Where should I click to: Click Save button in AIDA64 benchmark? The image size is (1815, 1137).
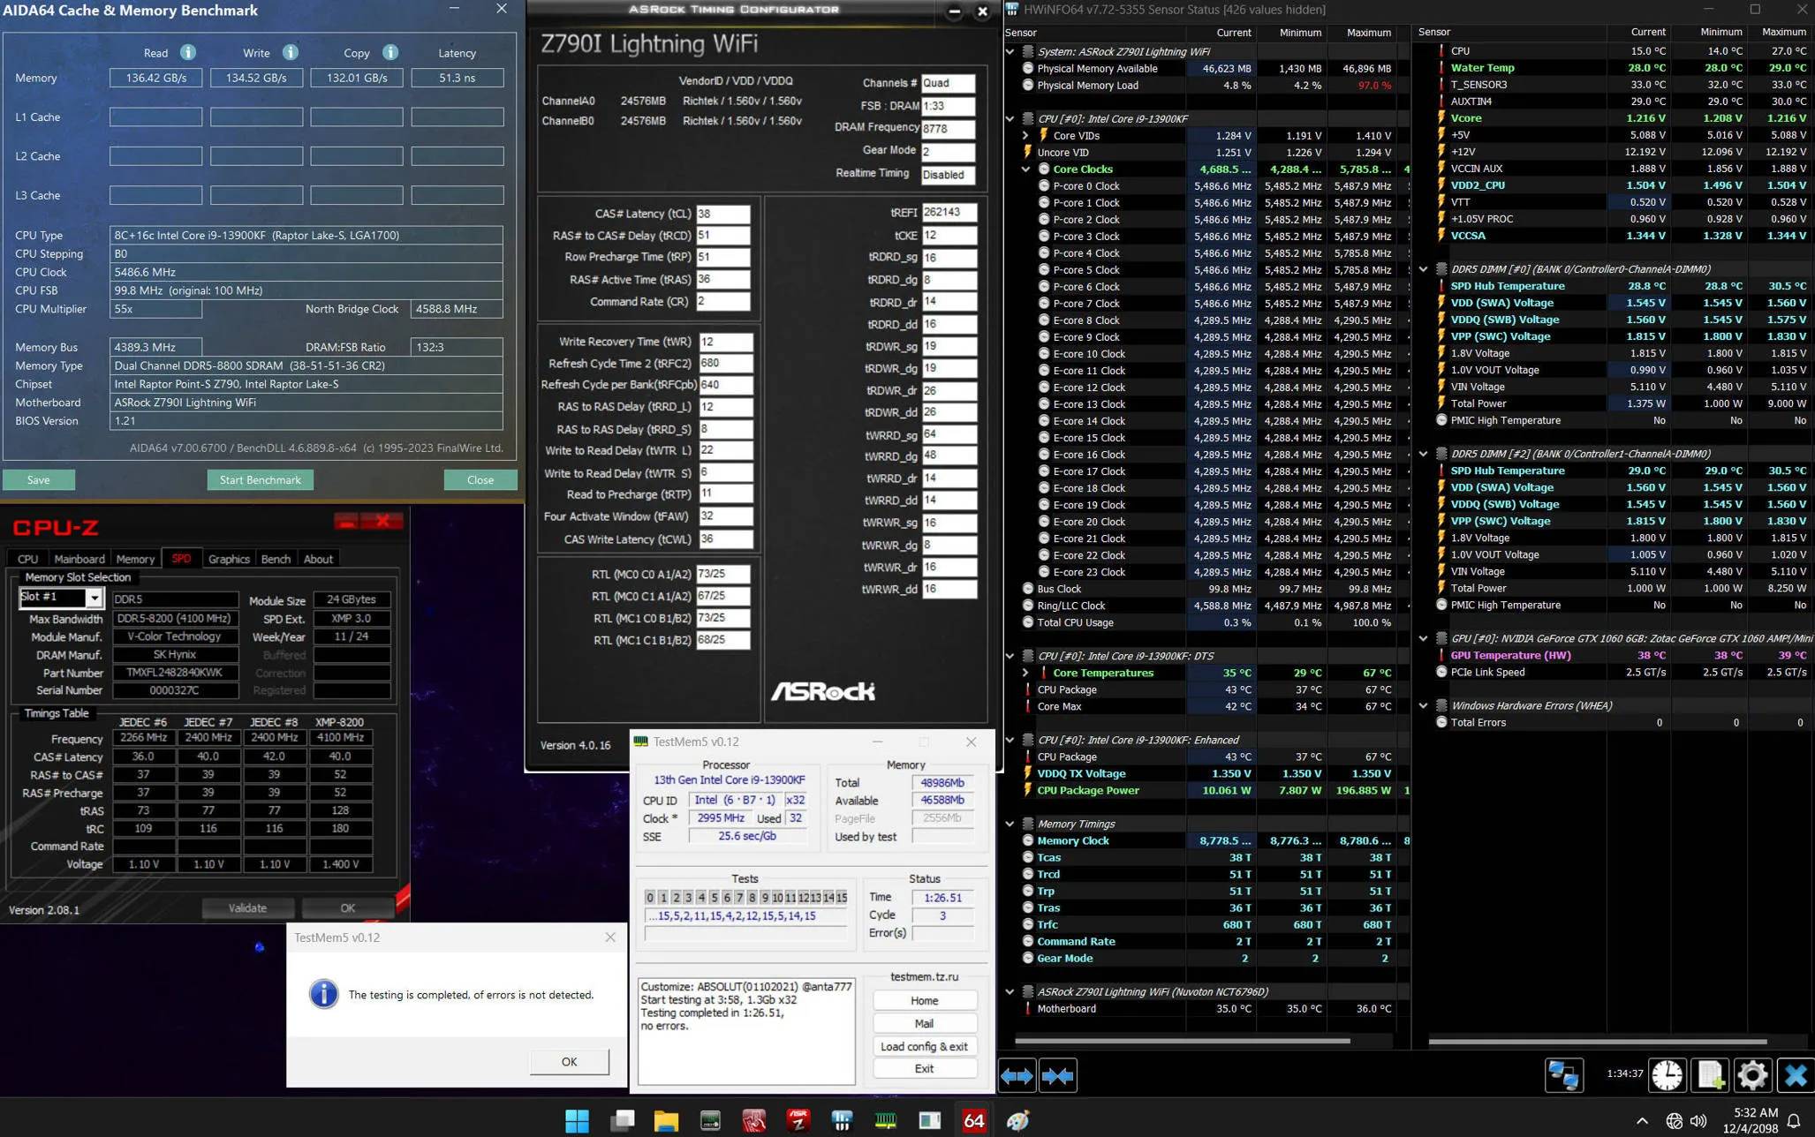38,479
